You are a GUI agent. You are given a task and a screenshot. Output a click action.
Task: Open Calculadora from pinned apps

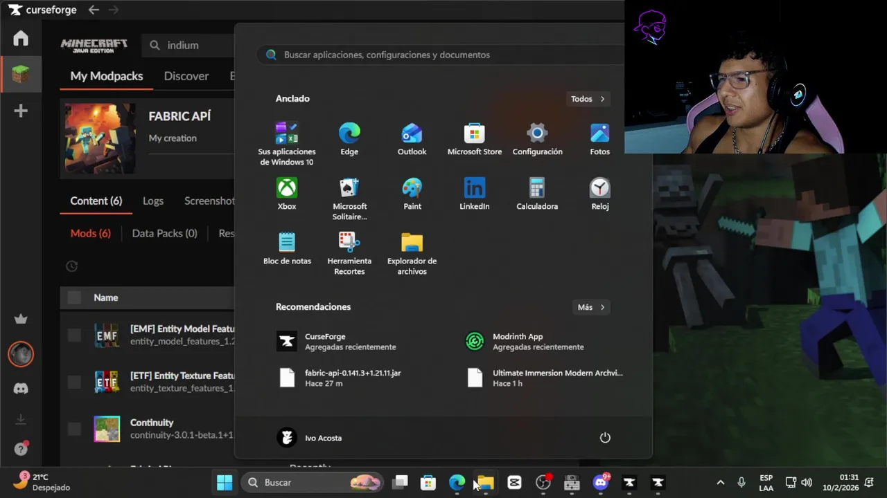coord(537,194)
